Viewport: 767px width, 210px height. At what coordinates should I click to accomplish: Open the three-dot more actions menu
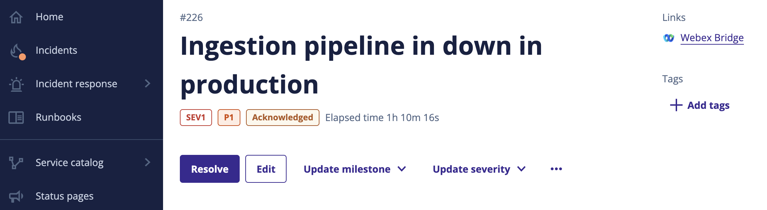pos(556,169)
